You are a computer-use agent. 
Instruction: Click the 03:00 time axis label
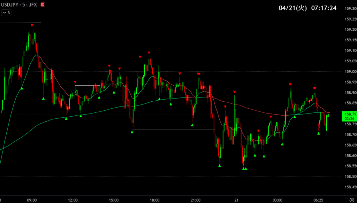278,200
